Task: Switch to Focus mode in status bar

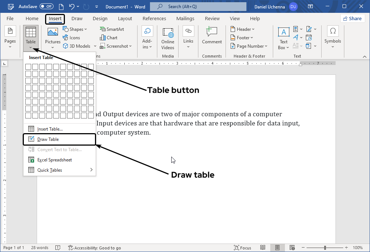Action: tap(242, 248)
